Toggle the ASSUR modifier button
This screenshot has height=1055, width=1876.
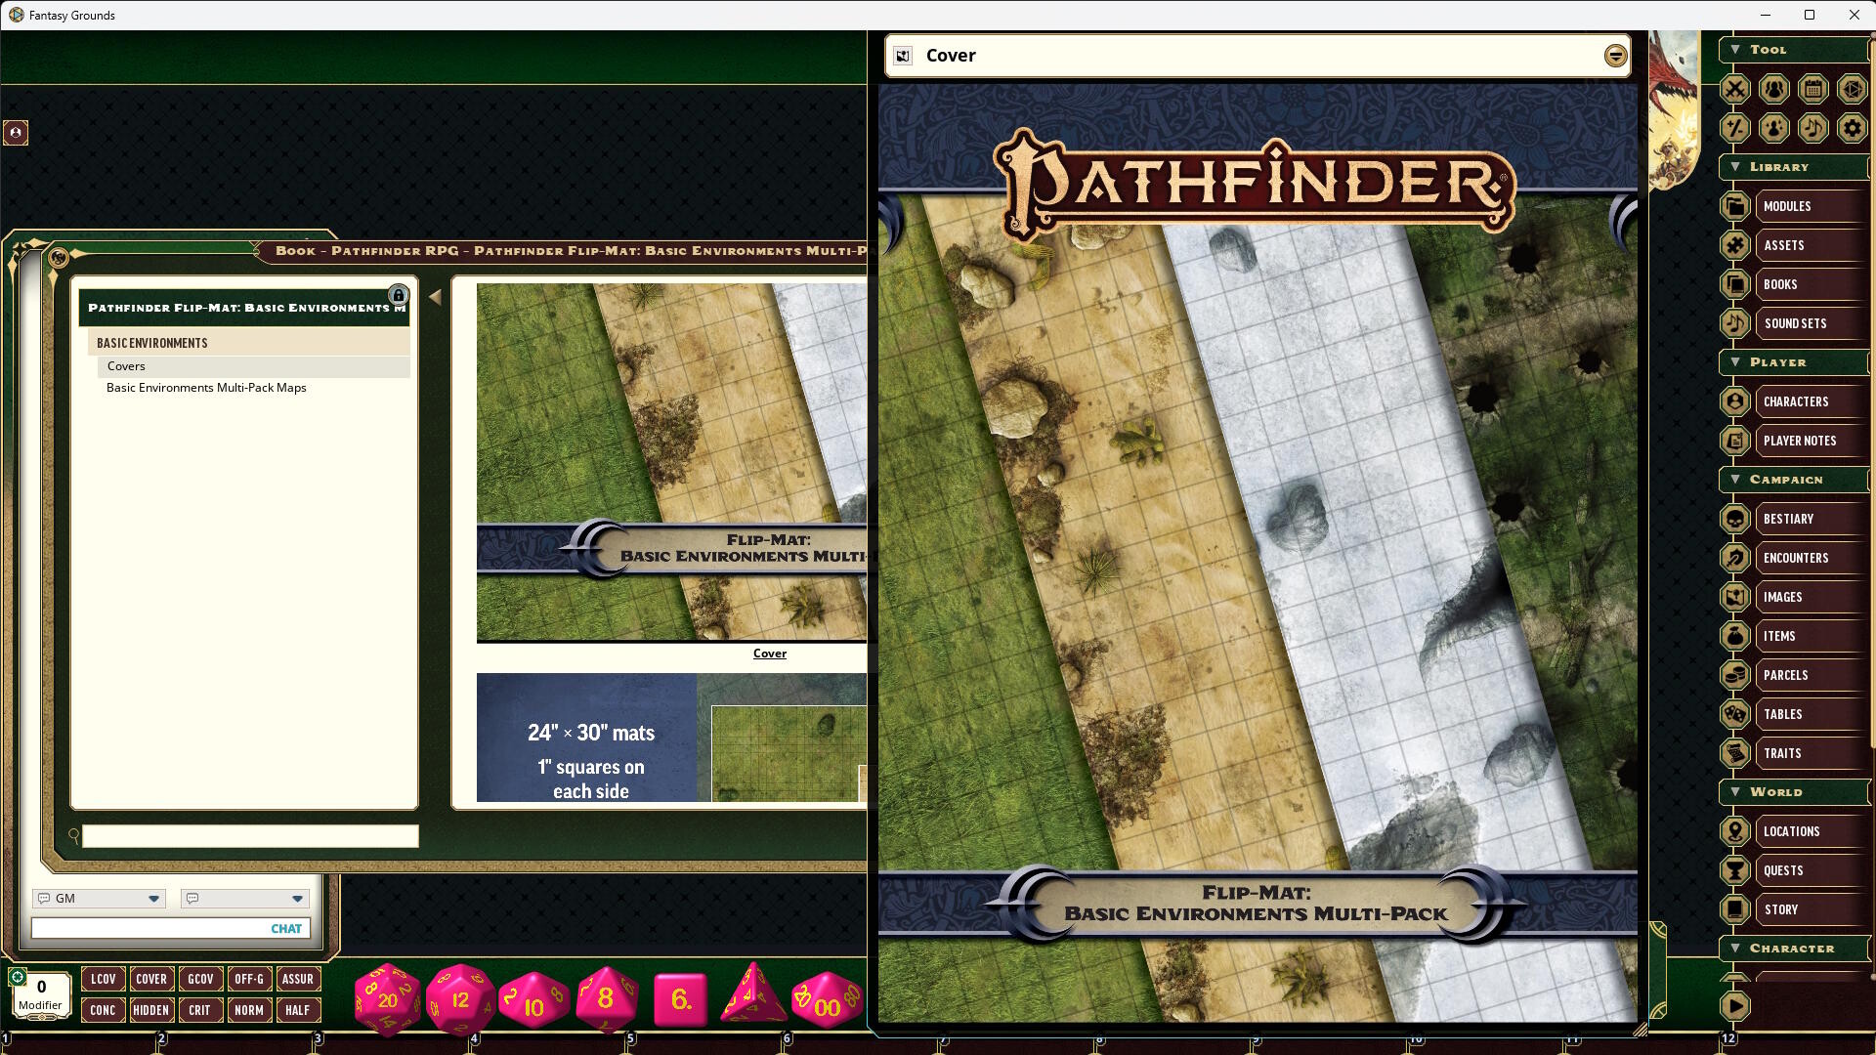(x=298, y=979)
